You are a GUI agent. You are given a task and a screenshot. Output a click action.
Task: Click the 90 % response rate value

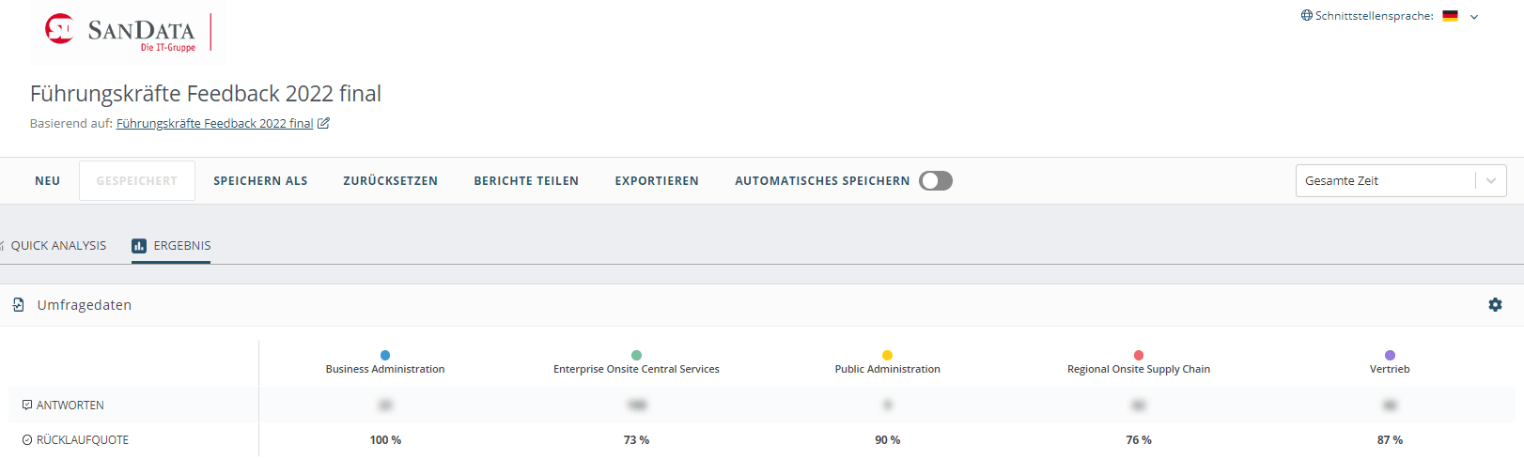(887, 440)
